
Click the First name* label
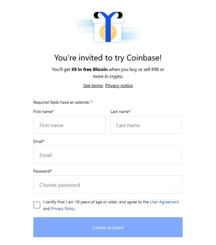(x=43, y=111)
